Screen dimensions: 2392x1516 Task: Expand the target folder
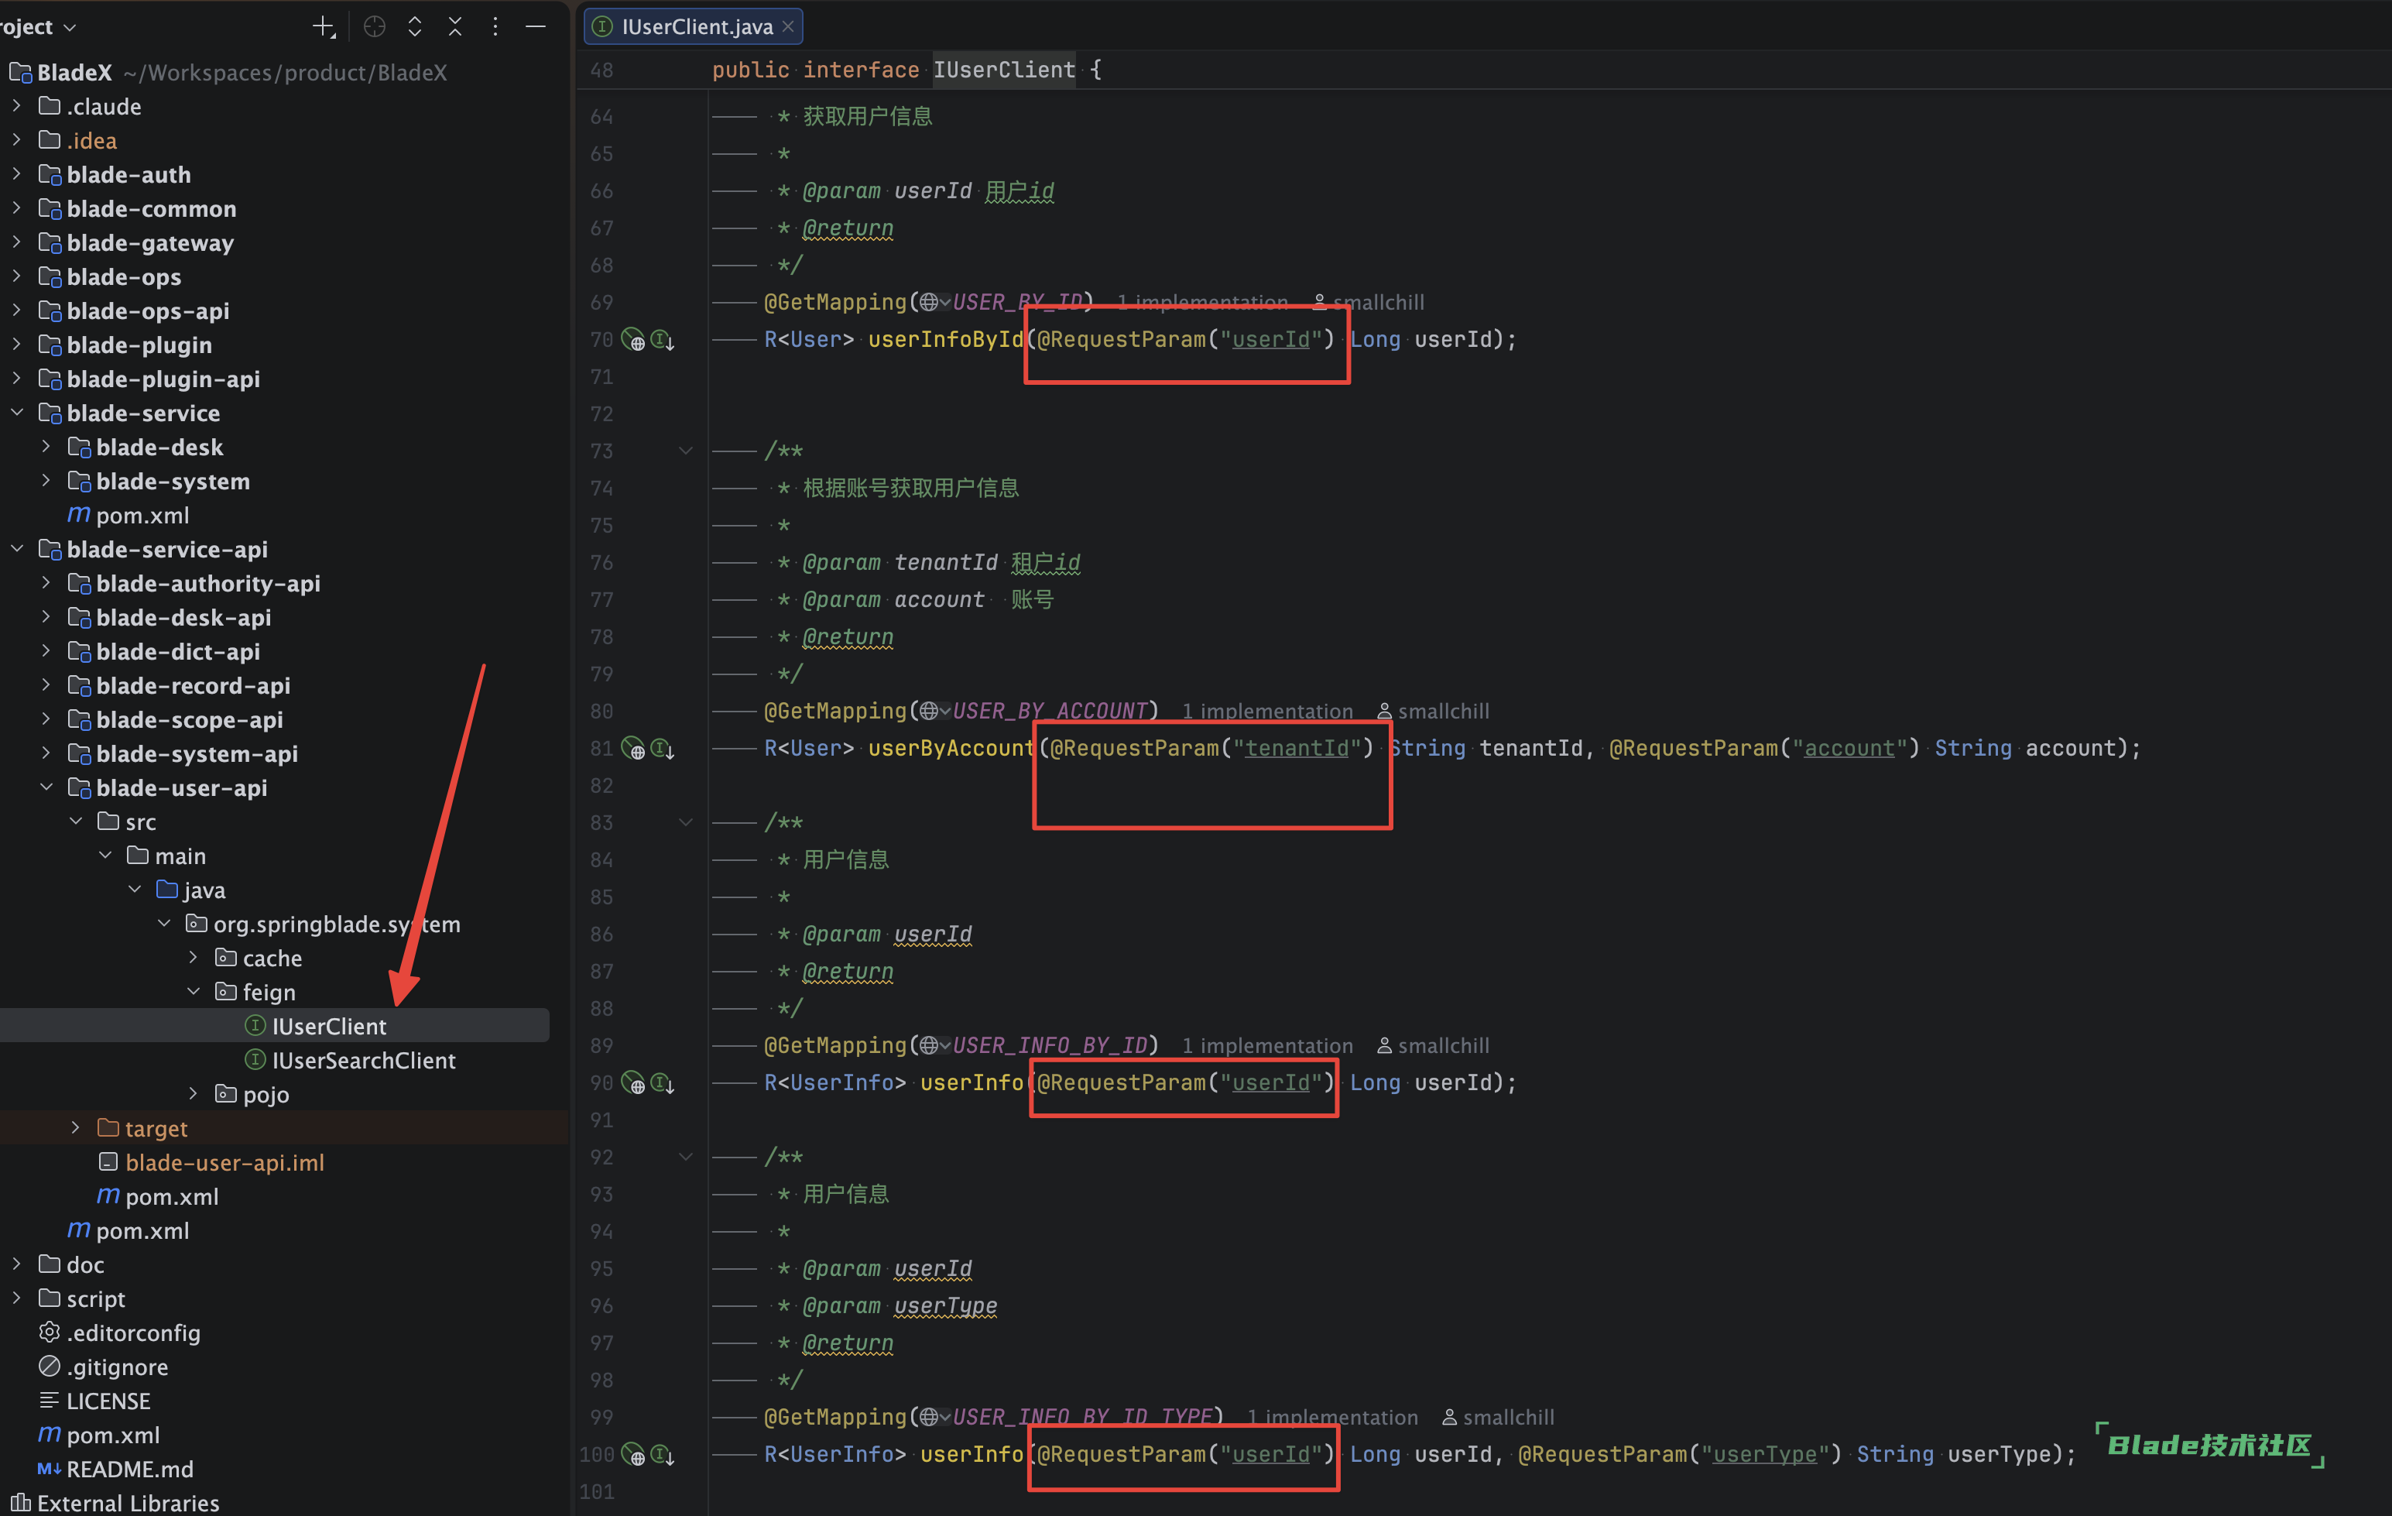point(76,1129)
